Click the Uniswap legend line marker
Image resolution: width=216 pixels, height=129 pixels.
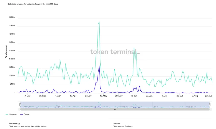pos(7,115)
